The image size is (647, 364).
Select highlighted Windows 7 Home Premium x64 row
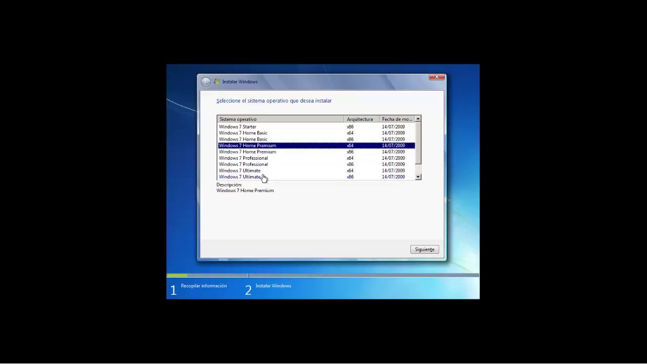click(316, 146)
